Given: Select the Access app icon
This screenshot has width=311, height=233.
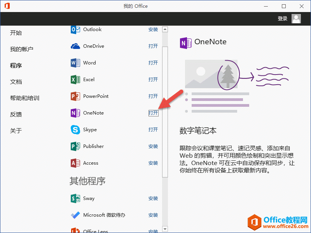Looking at the screenshot, I should coord(75,163).
